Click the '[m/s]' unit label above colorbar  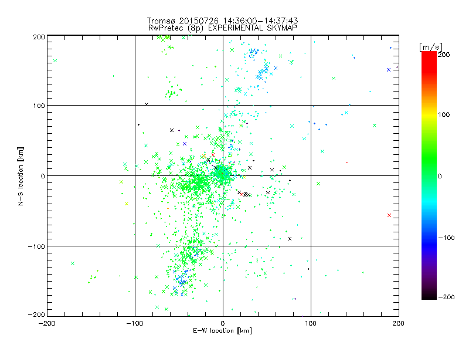click(x=431, y=47)
